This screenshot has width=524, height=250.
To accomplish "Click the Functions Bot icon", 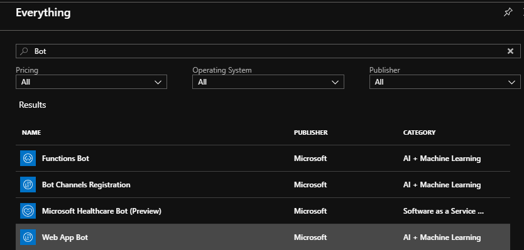I will click(28, 159).
